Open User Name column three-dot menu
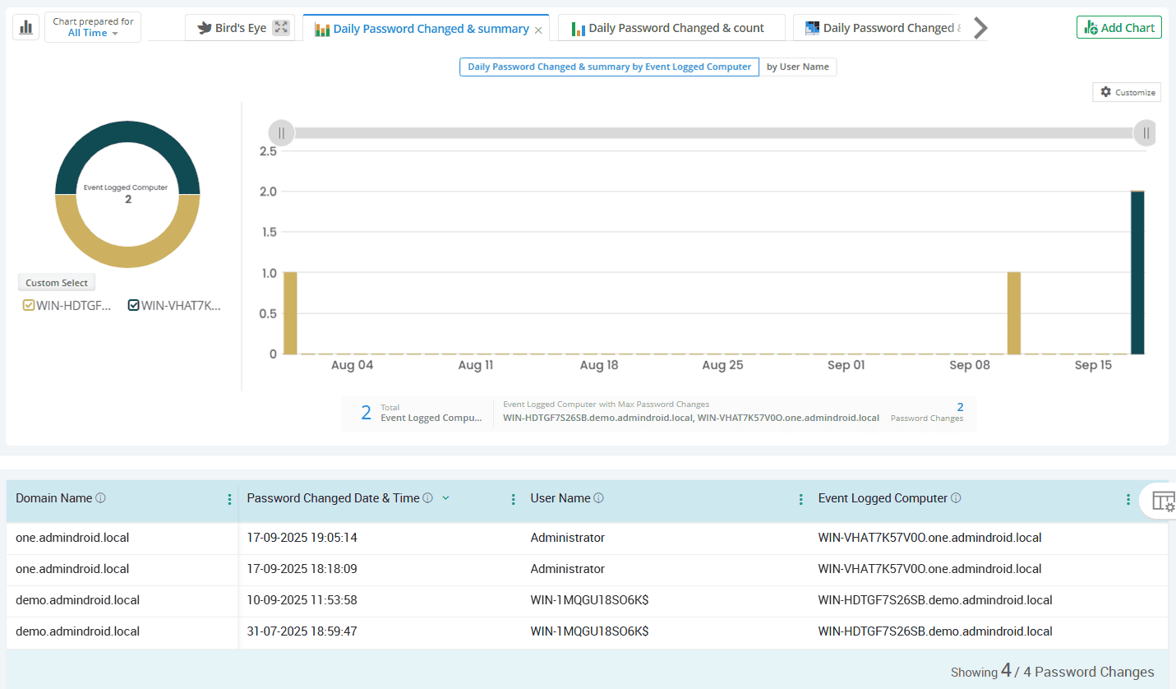1176x689 pixels. [x=800, y=499]
